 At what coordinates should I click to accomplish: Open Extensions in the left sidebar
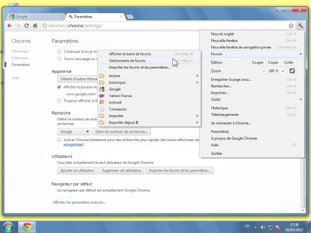tap(20, 58)
